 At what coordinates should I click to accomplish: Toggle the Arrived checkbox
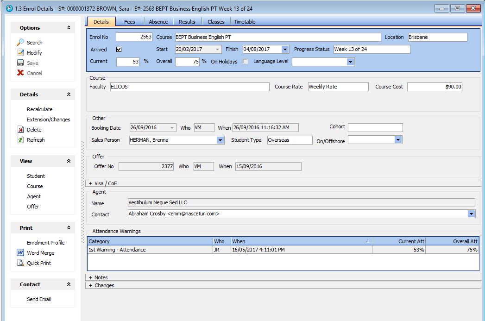point(119,50)
